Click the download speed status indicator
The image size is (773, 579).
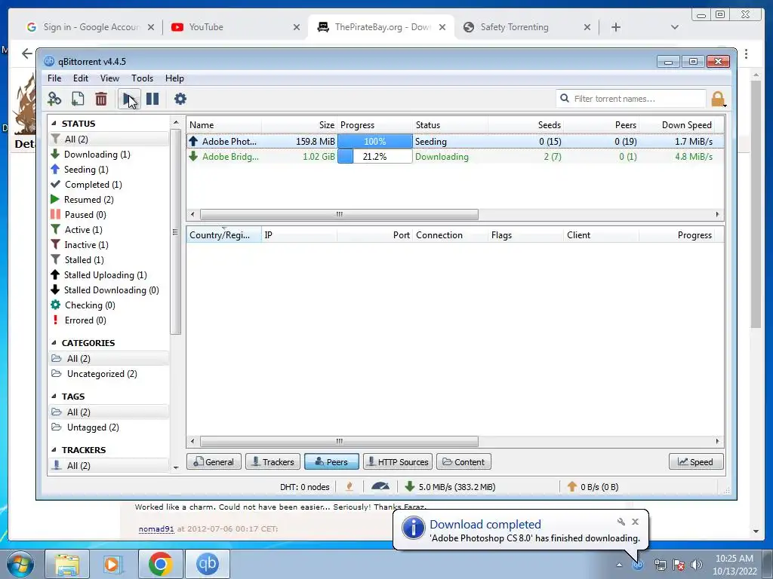coord(450,486)
